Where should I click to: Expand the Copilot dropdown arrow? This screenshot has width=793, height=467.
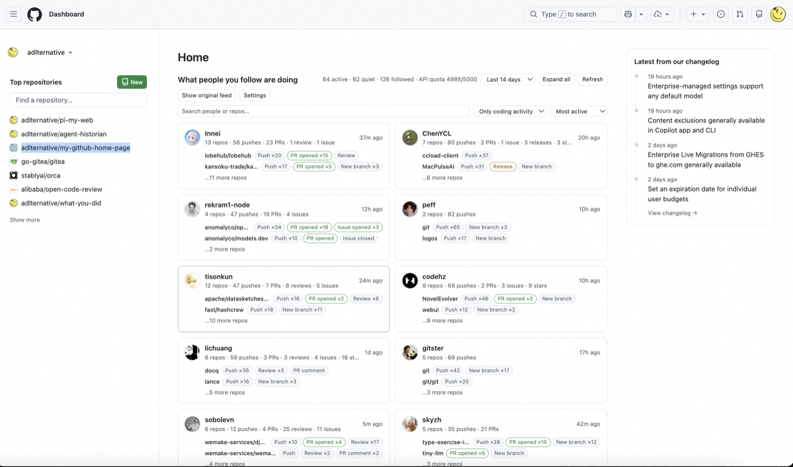[x=642, y=14]
